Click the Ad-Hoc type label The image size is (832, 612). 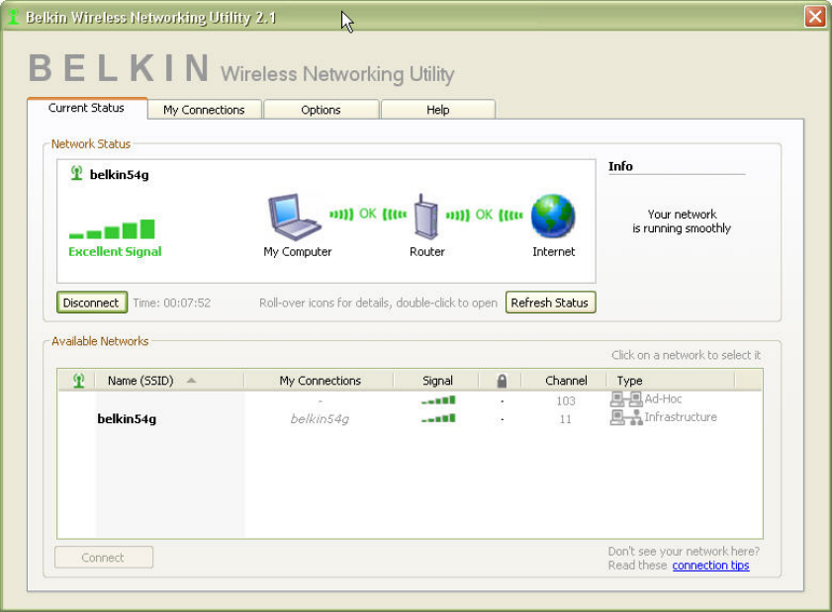point(663,398)
